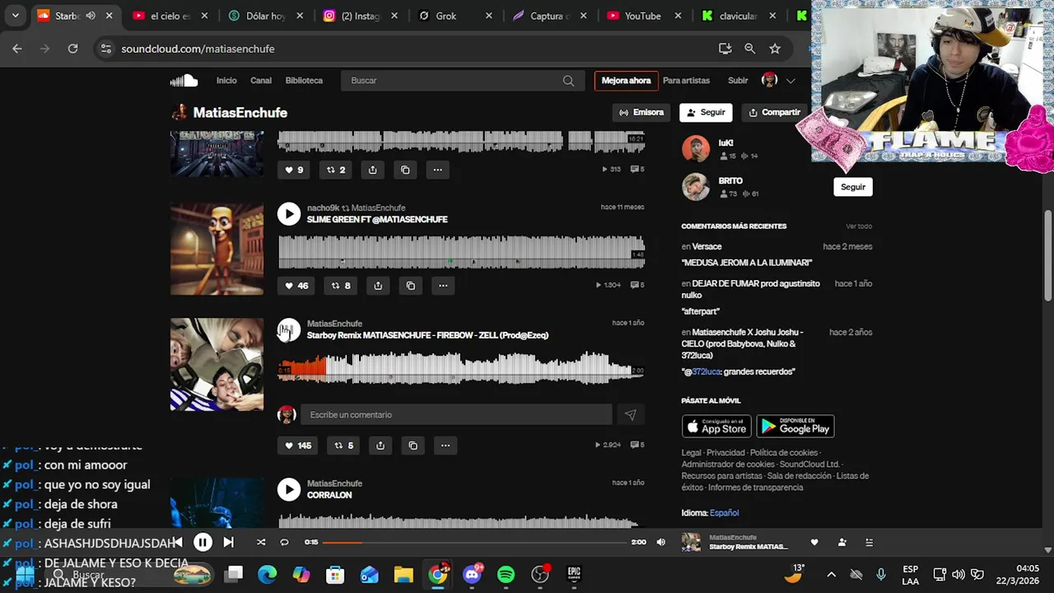1054x593 pixels.
Task: Open File Explorer from the taskbar
Action: click(x=403, y=574)
